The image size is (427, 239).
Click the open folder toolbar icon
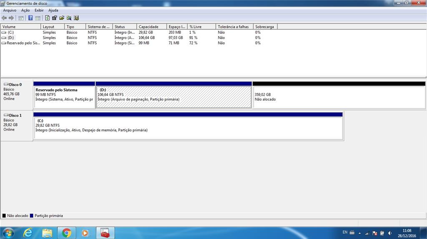point(62,18)
